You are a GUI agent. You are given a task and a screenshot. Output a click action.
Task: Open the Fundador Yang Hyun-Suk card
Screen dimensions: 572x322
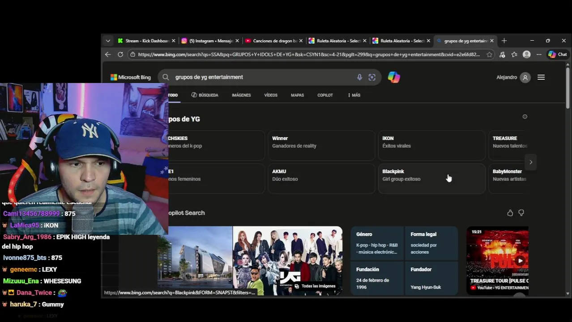[x=431, y=279]
